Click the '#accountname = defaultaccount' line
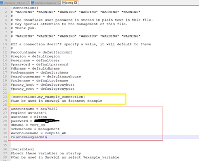Screen dimensions: 199x161 42,52
